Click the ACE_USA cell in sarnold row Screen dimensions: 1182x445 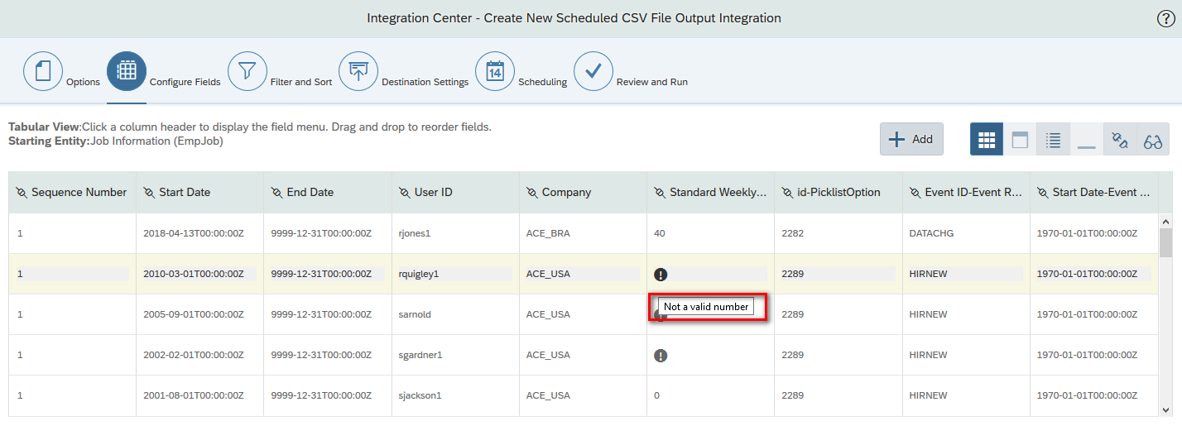pos(584,314)
